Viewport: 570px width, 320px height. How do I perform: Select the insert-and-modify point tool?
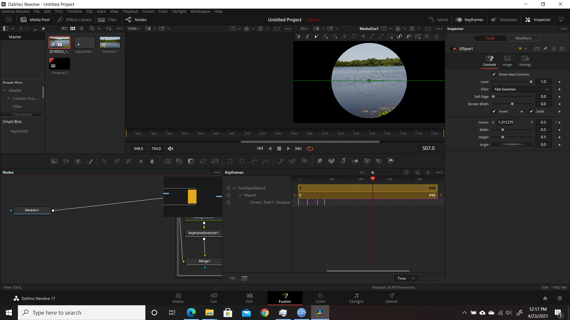[x=316, y=37]
